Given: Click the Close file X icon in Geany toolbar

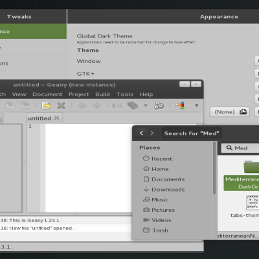Looking at the screenshot, I should click(62, 106).
